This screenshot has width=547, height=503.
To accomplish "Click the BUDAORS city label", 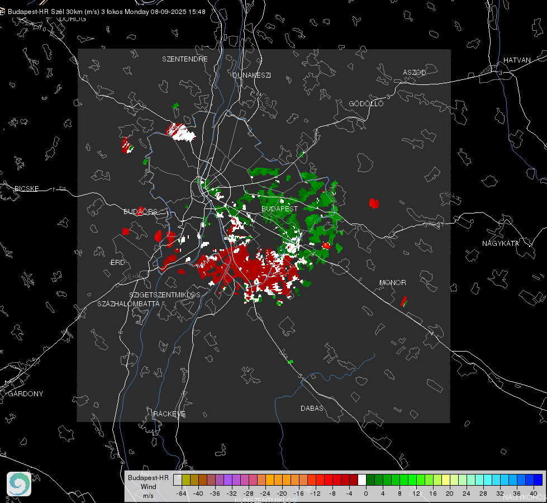I will click(140, 211).
